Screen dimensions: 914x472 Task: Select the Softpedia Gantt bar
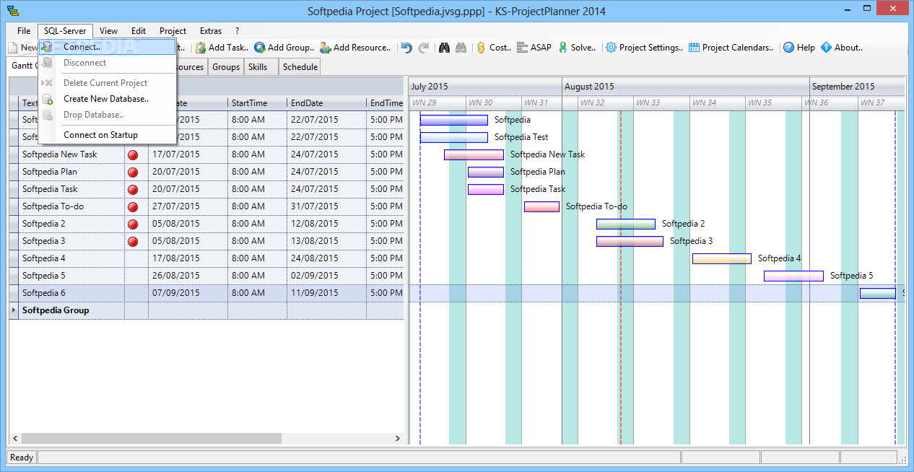[454, 120]
